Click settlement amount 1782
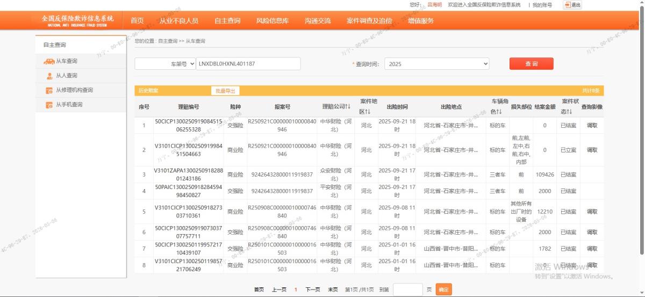 click(x=544, y=249)
